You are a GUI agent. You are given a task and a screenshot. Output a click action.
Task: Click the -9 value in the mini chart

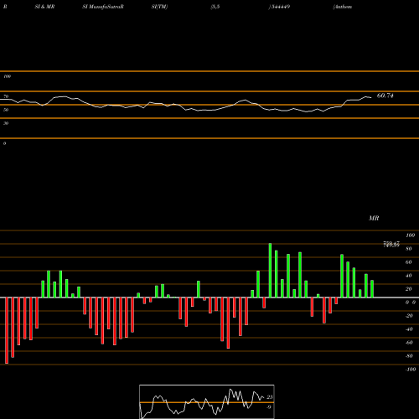point(268,407)
